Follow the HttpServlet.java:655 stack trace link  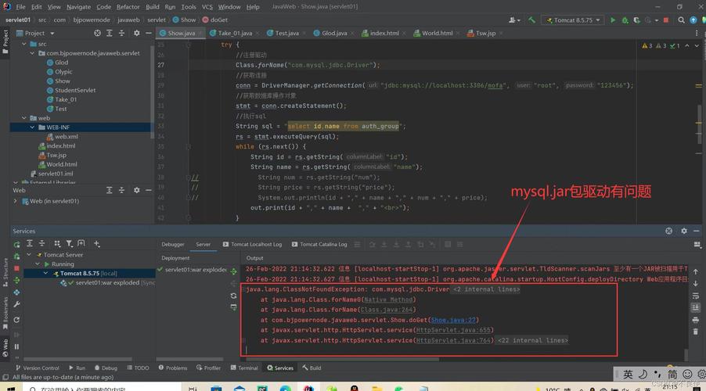click(453, 330)
